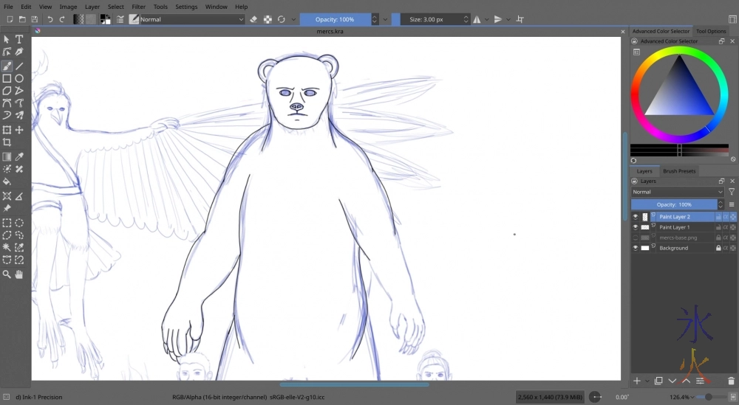Show the mercs-base.png layer
The height and width of the screenshot is (405, 739).
click(x=636, y=238)
